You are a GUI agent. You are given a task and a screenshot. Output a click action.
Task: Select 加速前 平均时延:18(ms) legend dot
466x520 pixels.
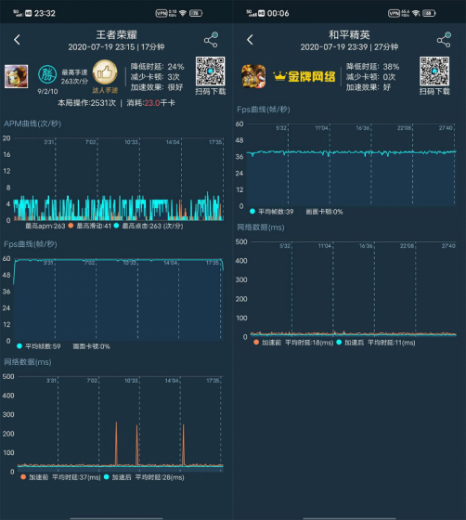click(256, 343)
